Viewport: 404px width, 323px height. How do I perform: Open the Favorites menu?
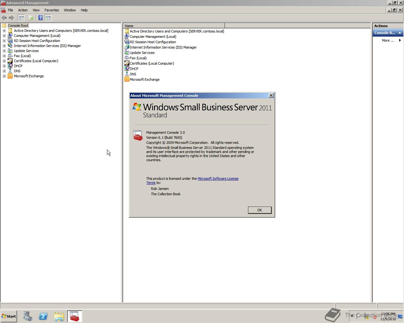click(x=52, y=10)
